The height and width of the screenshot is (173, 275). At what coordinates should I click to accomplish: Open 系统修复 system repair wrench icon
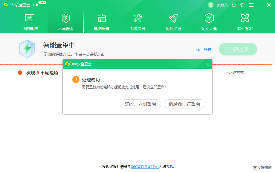(137, 18)
